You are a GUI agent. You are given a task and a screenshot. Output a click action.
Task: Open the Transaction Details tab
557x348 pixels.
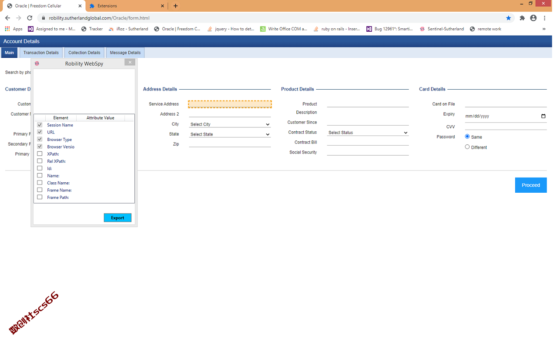pos(41,53)
